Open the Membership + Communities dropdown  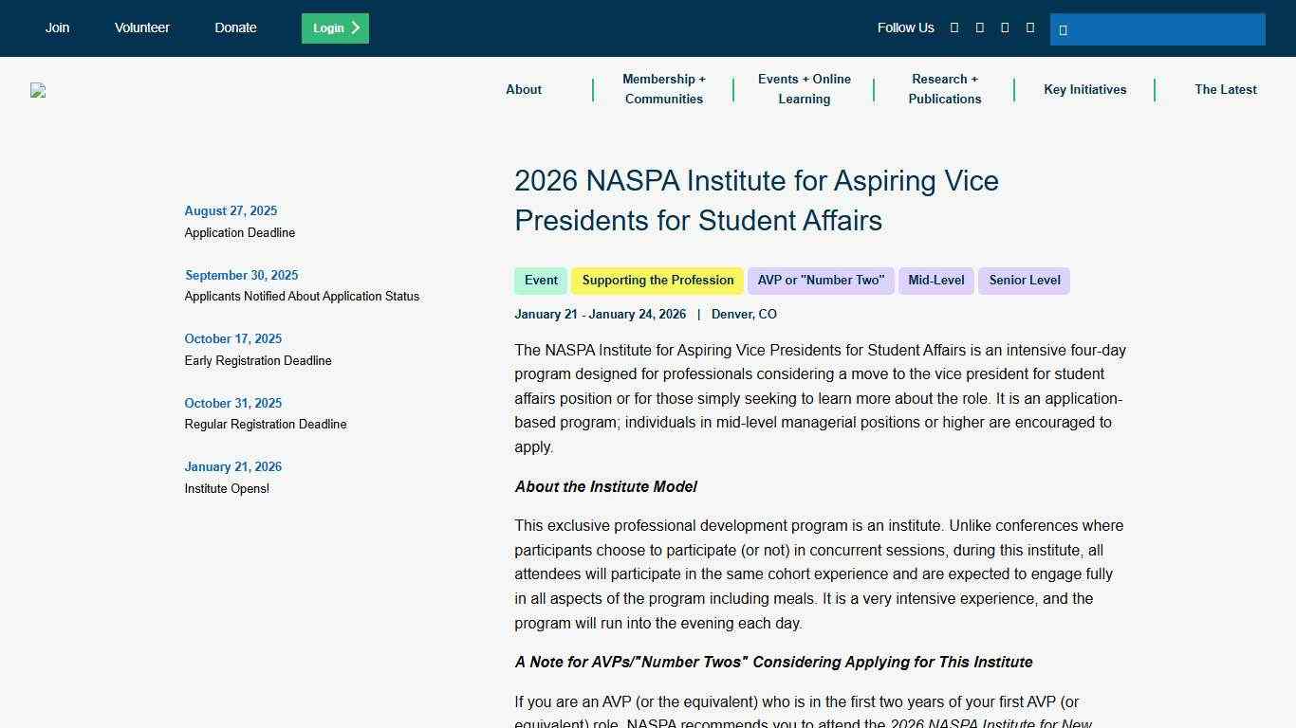[x=664, y=89]
